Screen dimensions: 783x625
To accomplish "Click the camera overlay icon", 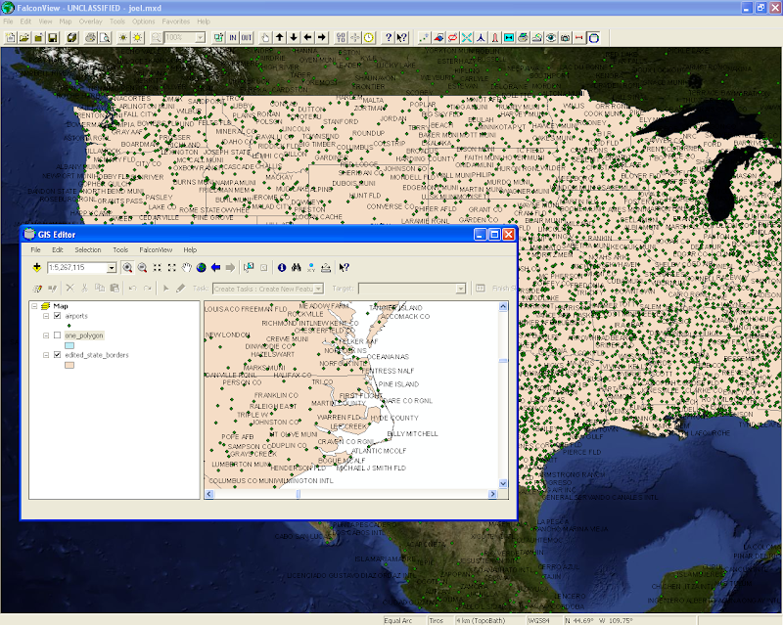I will (565, 37).
